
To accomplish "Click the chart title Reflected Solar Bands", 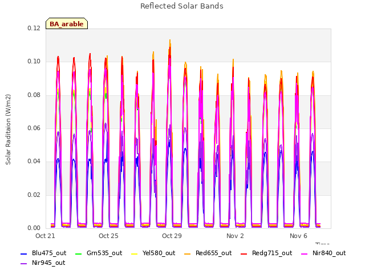I will tap(182, 6).
